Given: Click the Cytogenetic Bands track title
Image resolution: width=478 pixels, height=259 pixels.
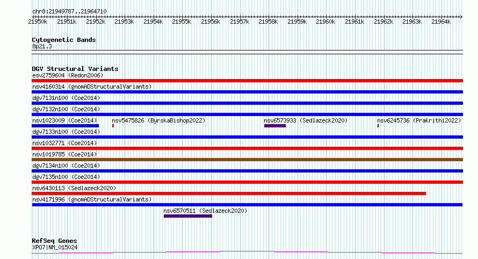Looking at the screenshot, I should [64, 40].
